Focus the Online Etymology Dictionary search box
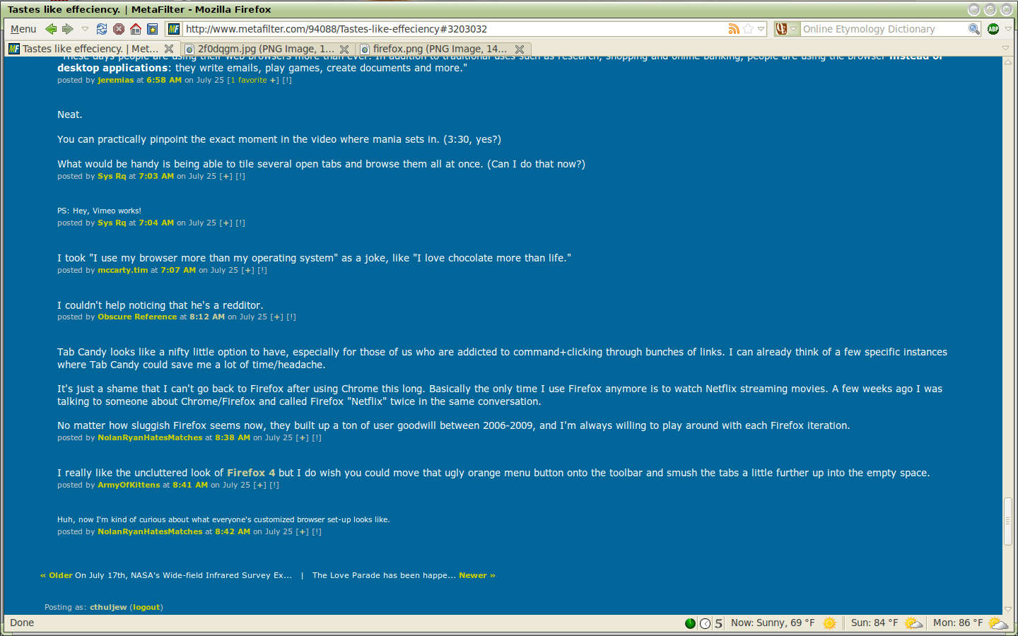 click(884, 29)
